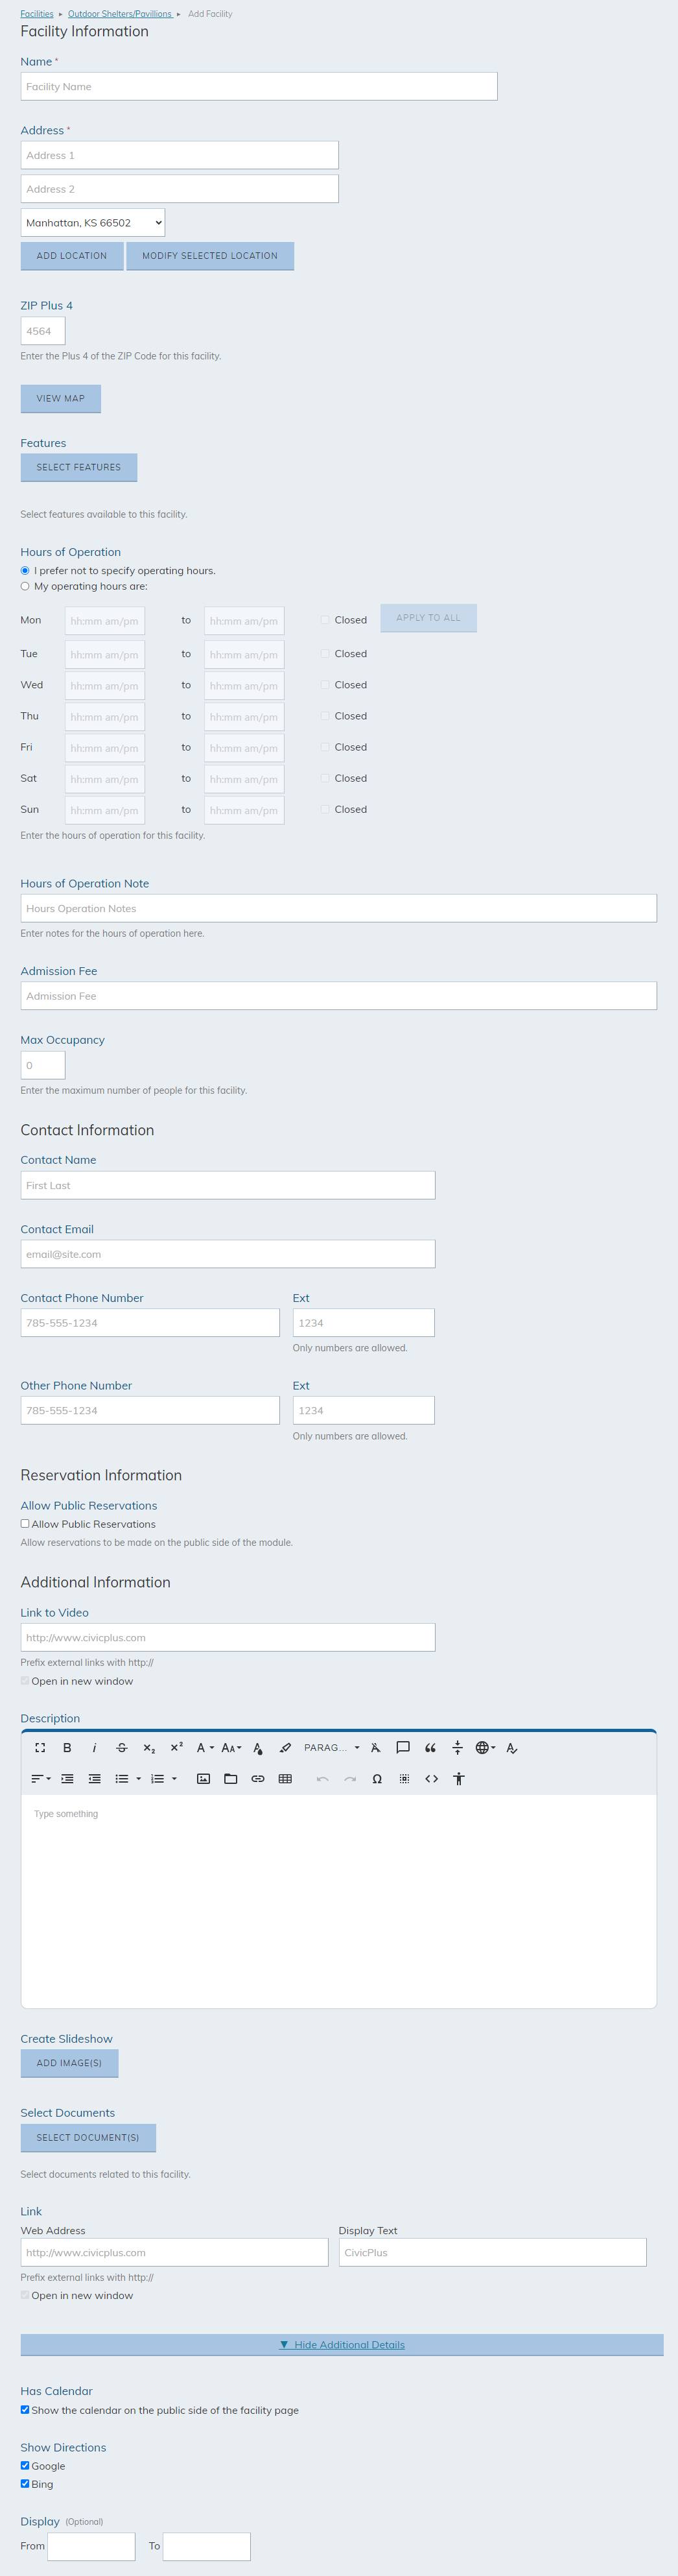Redo the last editor change
The image size is (678, 2576).
(x=349, y=1779)
